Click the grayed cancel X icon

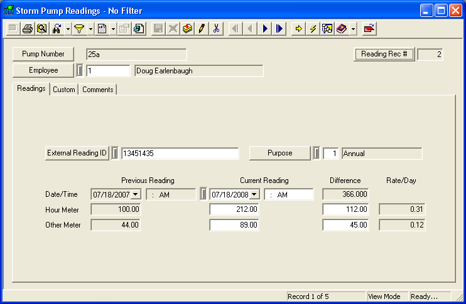(x=173, y=29)
